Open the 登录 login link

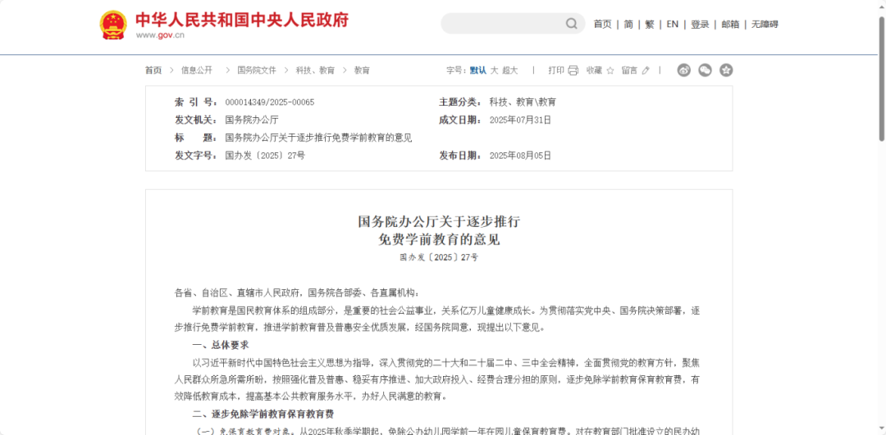pos(700,25)
